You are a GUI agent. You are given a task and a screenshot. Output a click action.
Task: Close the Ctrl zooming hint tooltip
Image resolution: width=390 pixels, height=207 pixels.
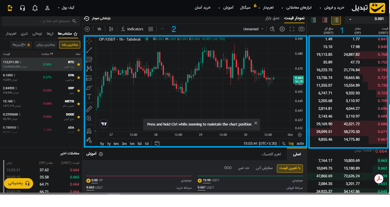[256, 123]
